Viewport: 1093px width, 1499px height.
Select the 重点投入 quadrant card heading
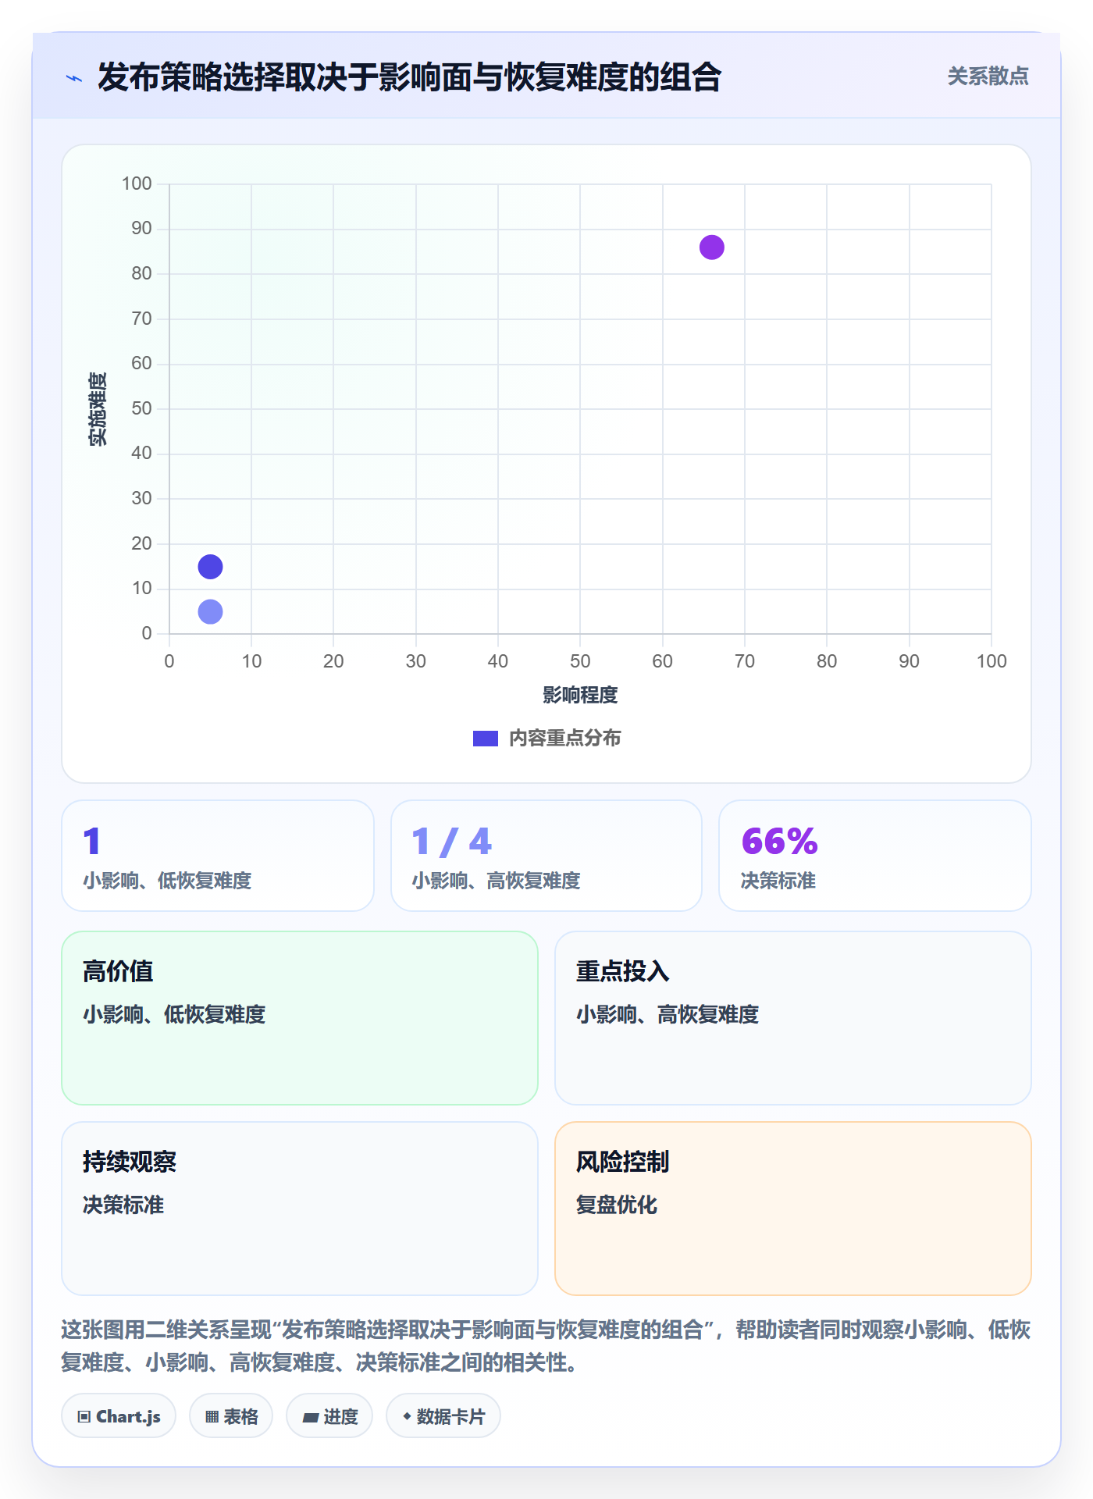623,971
